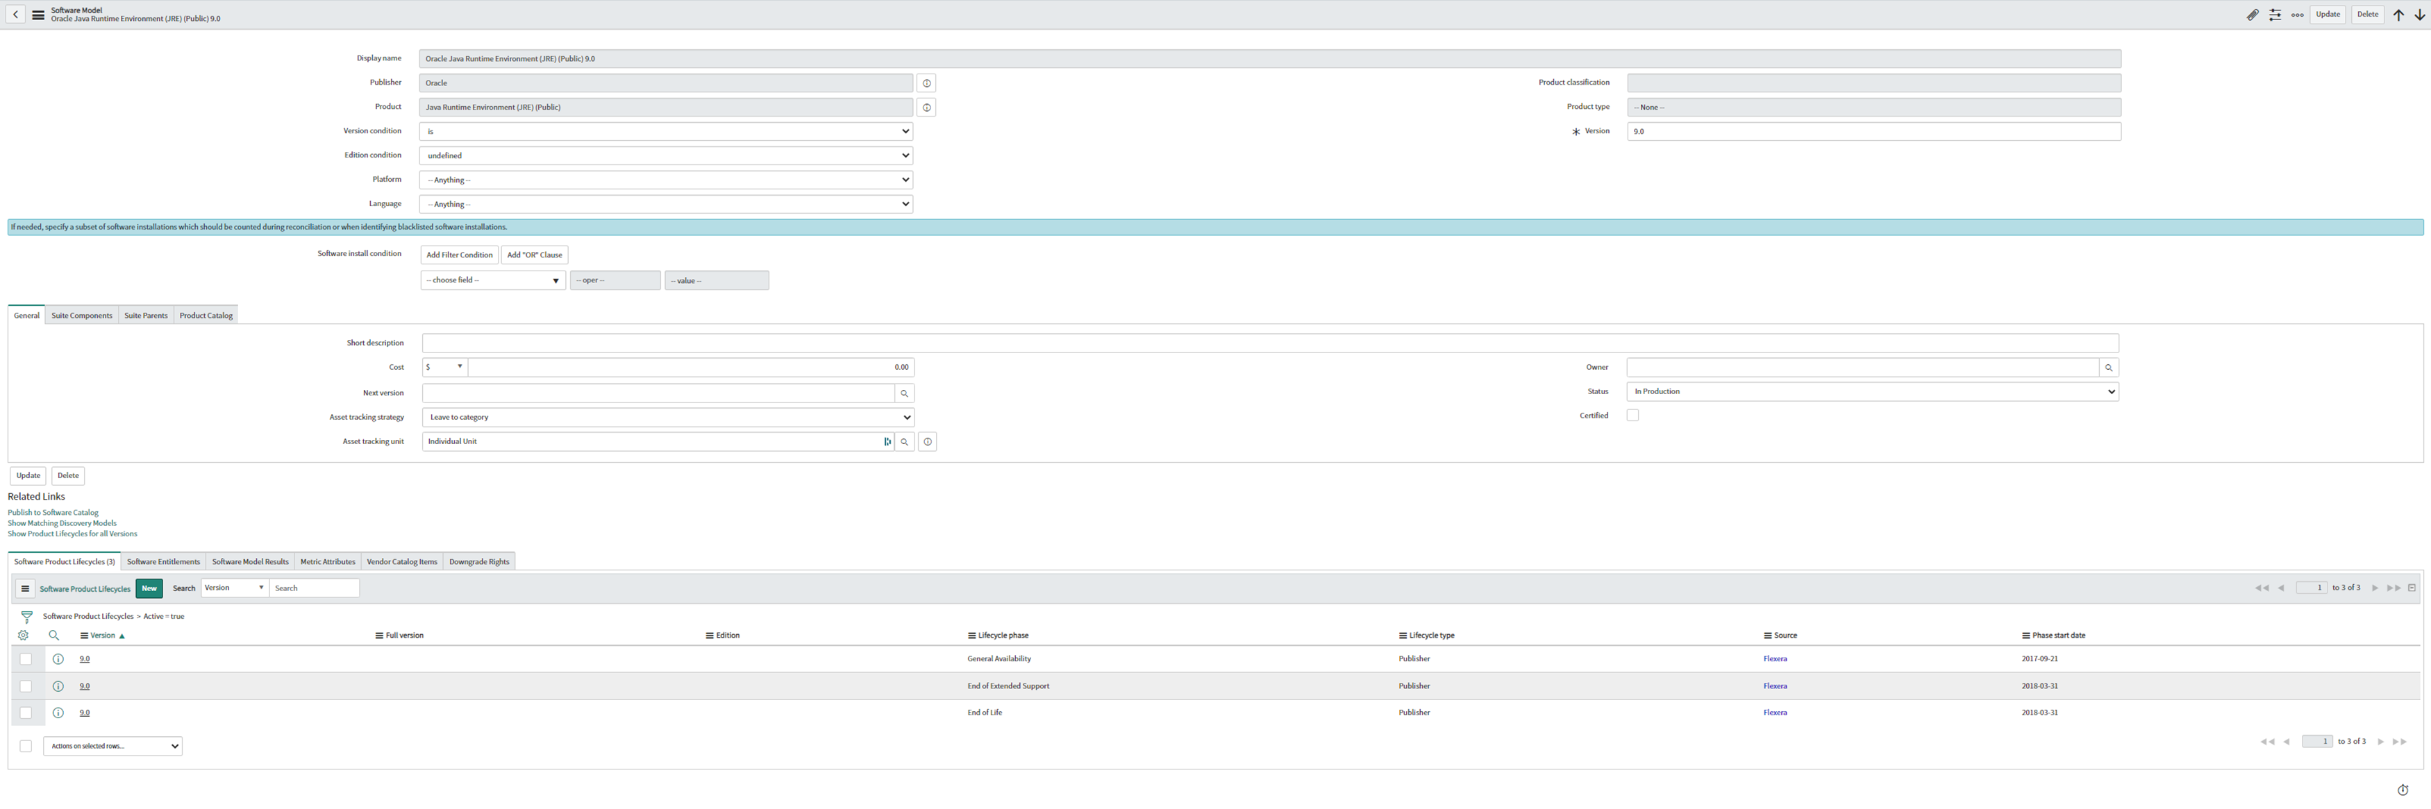
Task: Show column search magnifier in list
Action: click(x=53, y=636)
